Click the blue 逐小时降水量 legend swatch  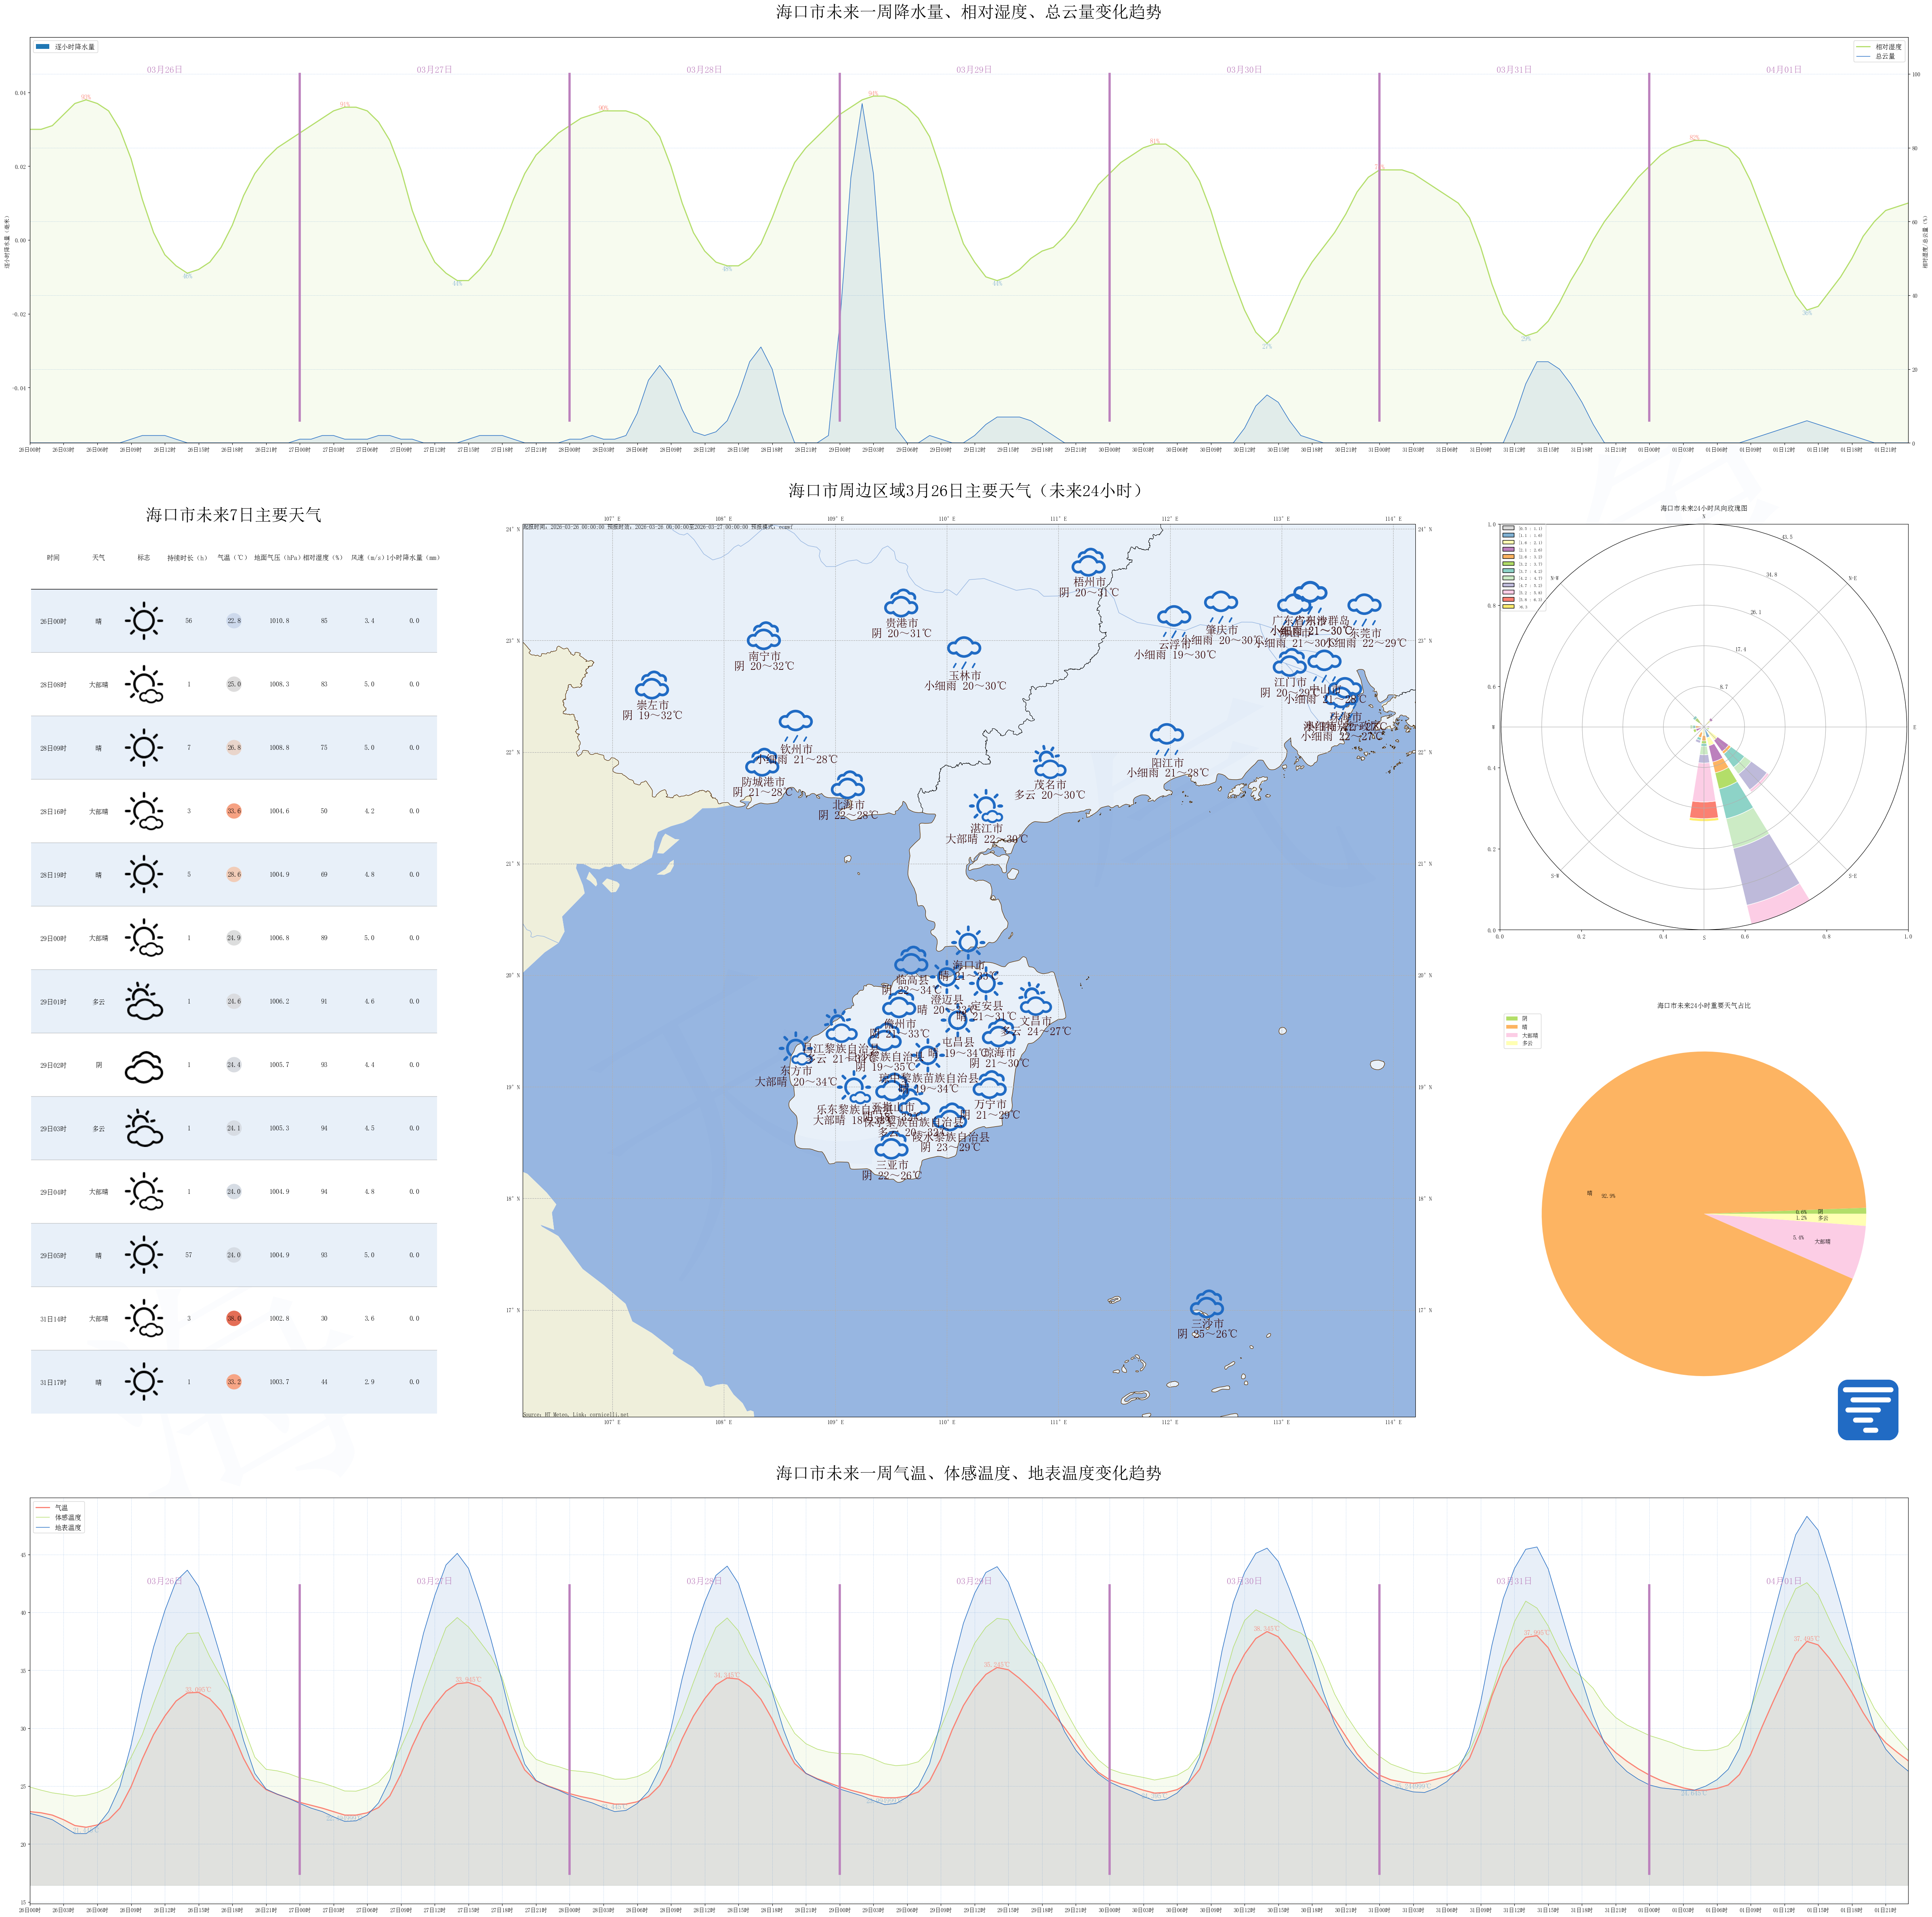[x=42, y=47]
